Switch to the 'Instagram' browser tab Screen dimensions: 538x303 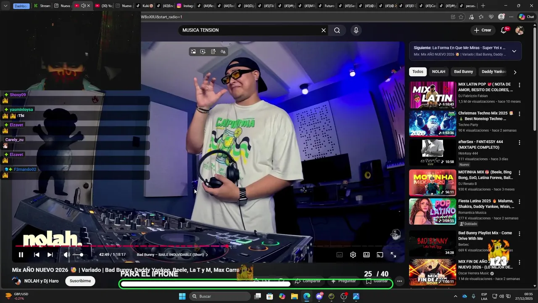tap(185, 6)
